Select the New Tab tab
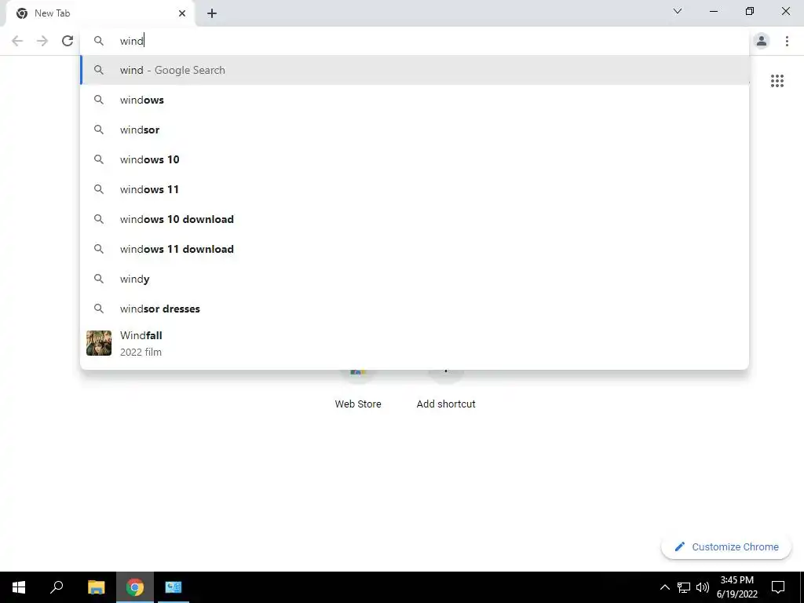The width and height of the screenshot is (804, 603). coord(100,13)
